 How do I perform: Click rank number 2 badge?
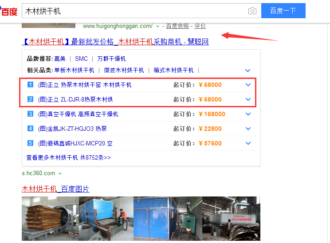tap(30, 99)
